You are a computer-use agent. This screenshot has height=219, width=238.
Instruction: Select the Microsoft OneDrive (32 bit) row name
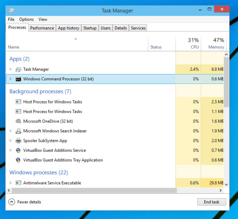(x=48, y=121)
